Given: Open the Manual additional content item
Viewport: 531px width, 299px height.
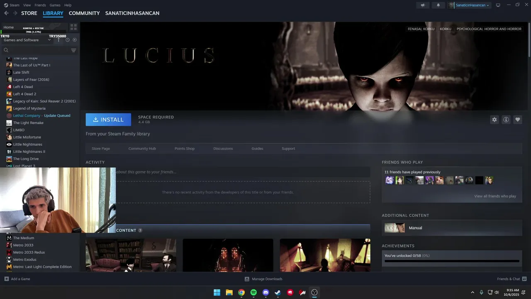Looking at the screenshot, I should [452, 228].
